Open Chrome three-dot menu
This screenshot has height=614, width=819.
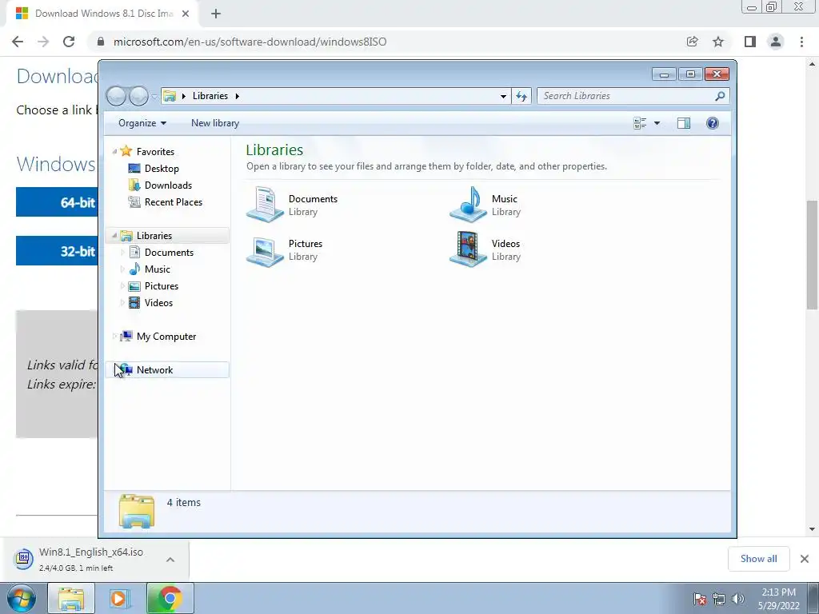point(801,42)
